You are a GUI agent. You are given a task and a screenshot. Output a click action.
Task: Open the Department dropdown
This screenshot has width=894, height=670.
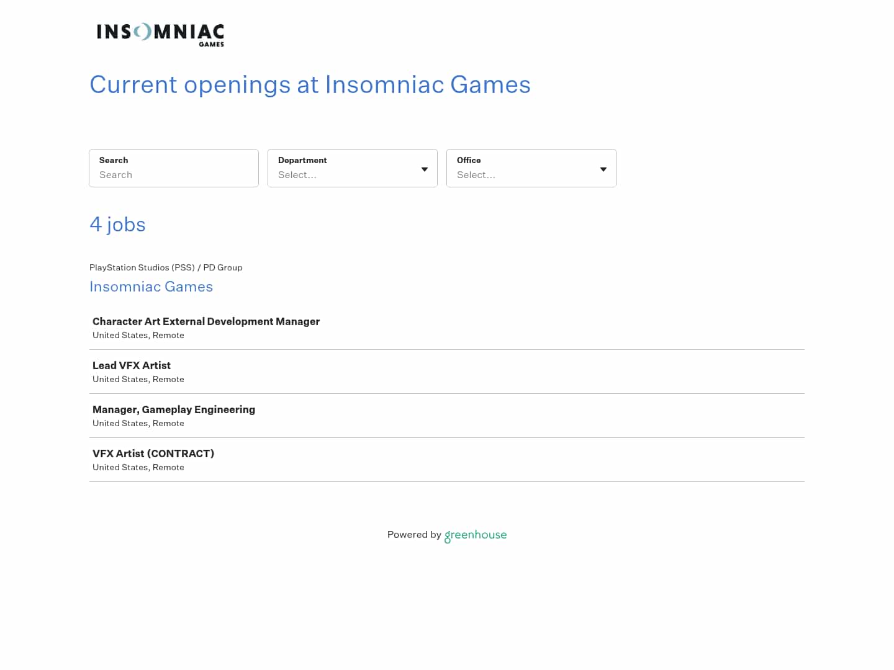[353, 168]
